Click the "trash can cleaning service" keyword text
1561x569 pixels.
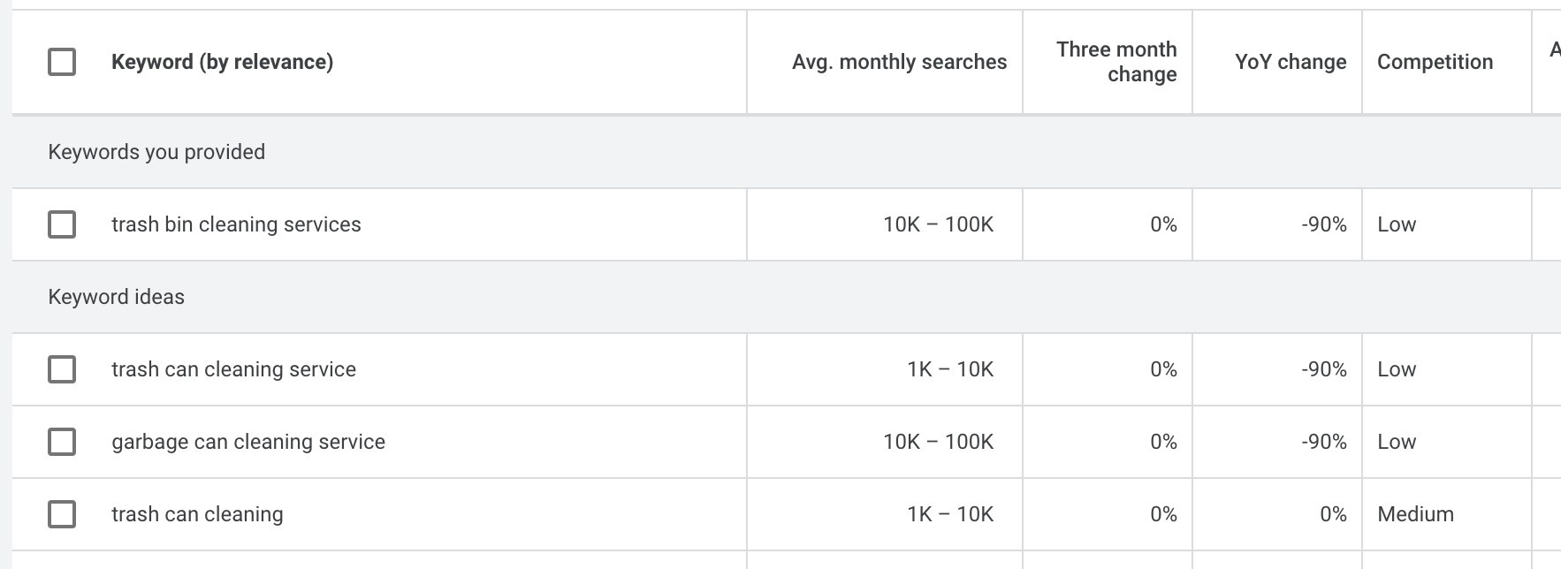(233, 369)
